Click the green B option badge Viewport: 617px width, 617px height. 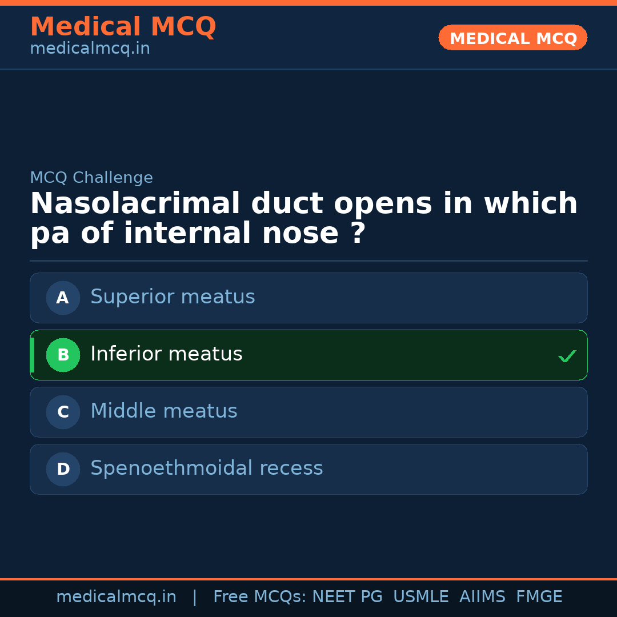pos(63,355)
